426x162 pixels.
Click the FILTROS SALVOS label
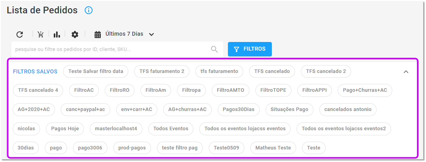pyautogui.click(x=35, y=72)
